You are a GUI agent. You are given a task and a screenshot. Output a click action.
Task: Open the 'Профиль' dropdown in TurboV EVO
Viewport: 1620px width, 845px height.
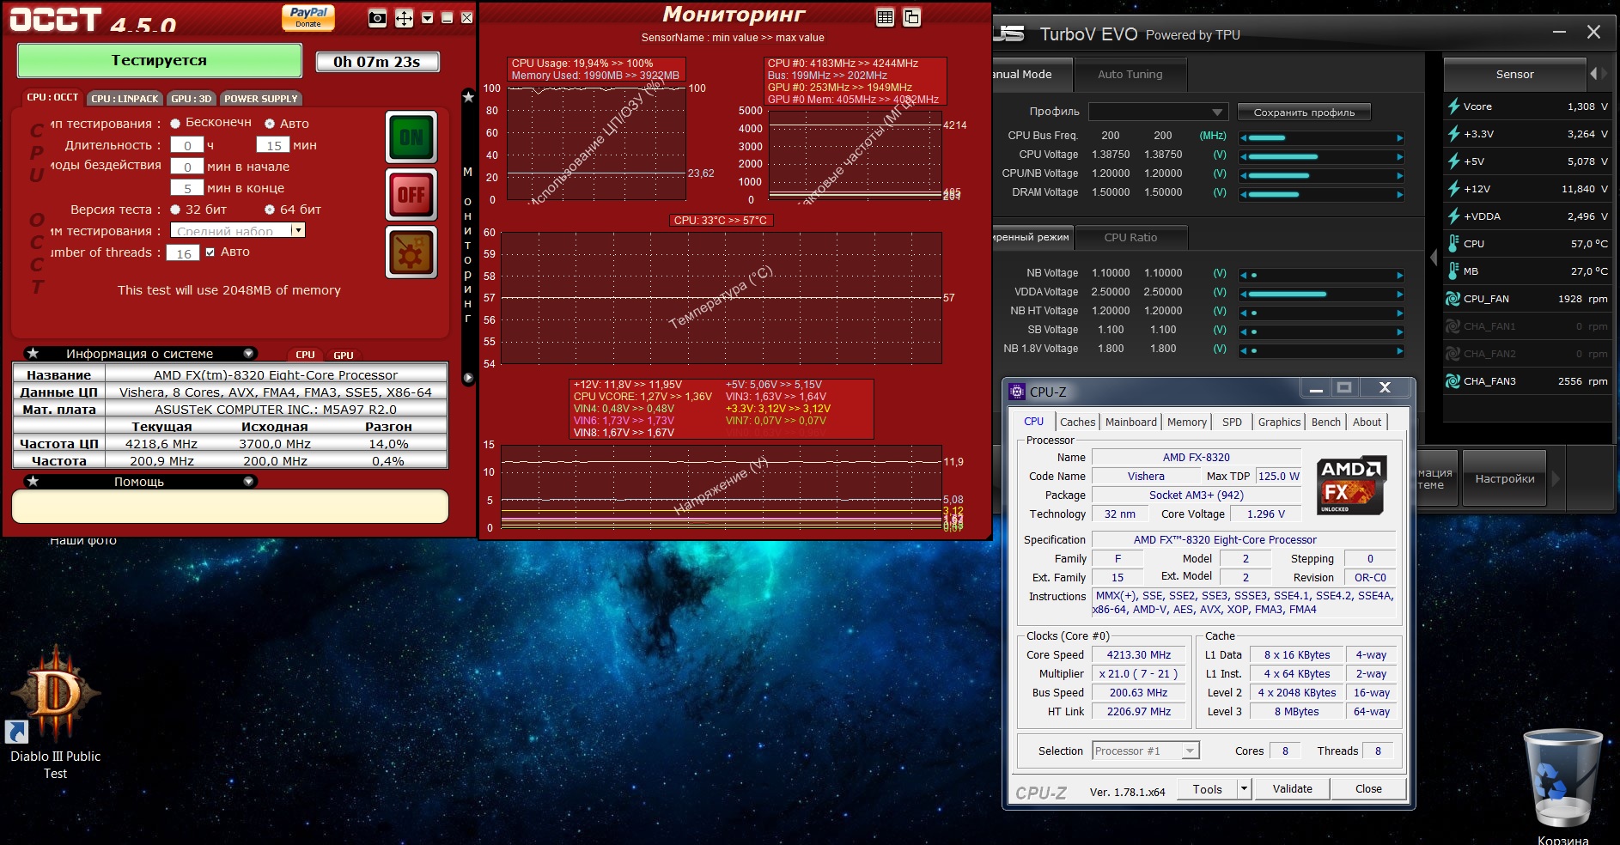[1159, 112]
